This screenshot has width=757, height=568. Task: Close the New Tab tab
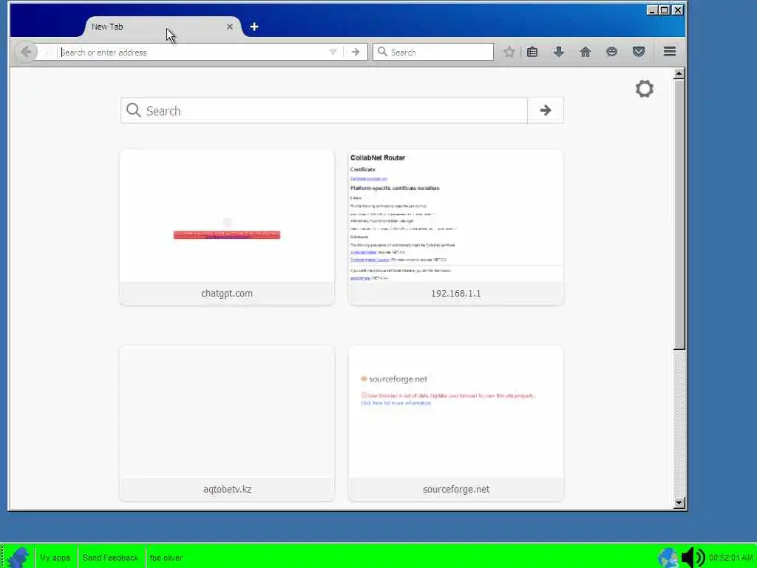(230, 27)
